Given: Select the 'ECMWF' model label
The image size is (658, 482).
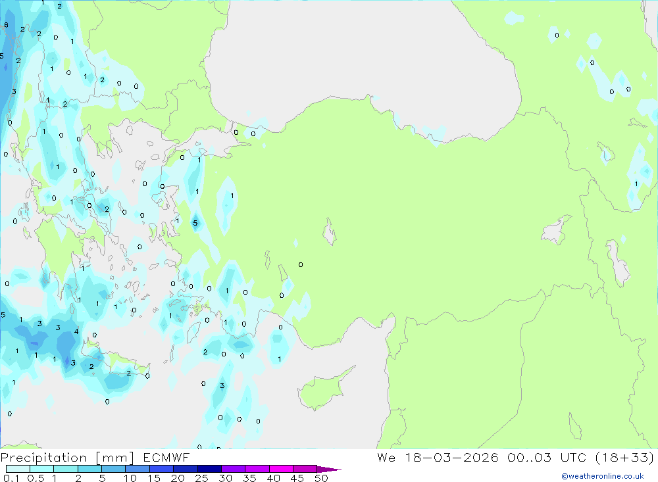Looking at the screenshot, I should click(x=166, y=457).
